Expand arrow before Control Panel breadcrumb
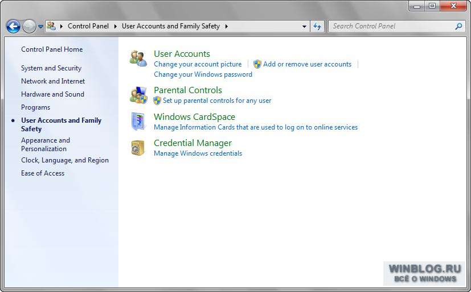Viewport: 471px width, 292px height. [x=62, y=26]
